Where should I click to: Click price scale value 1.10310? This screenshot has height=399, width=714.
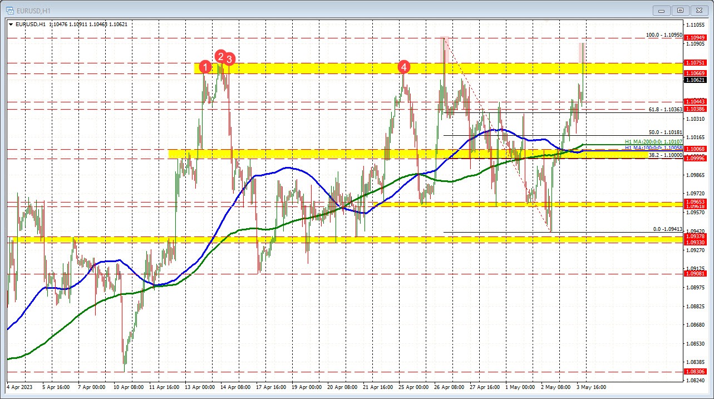[697, 119]
